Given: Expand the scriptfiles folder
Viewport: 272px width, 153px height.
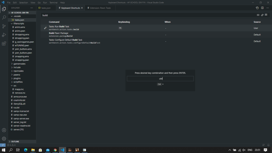Looking at the screenshot, I should 22,82.
